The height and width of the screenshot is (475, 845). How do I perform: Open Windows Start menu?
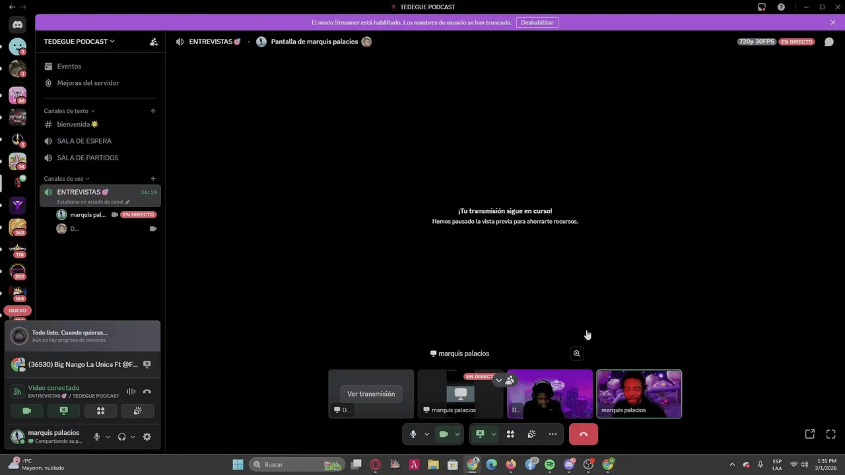click(x=238, y=464)
